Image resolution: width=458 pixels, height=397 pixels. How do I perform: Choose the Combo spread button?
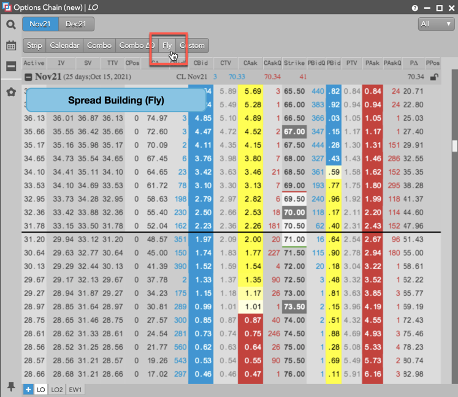point(99,45)
